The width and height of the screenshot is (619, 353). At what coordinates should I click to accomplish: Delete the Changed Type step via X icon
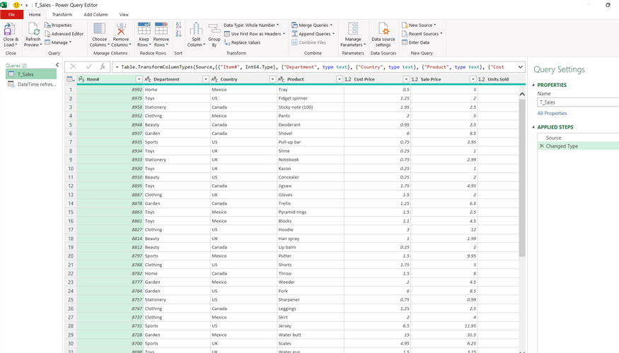542,146
